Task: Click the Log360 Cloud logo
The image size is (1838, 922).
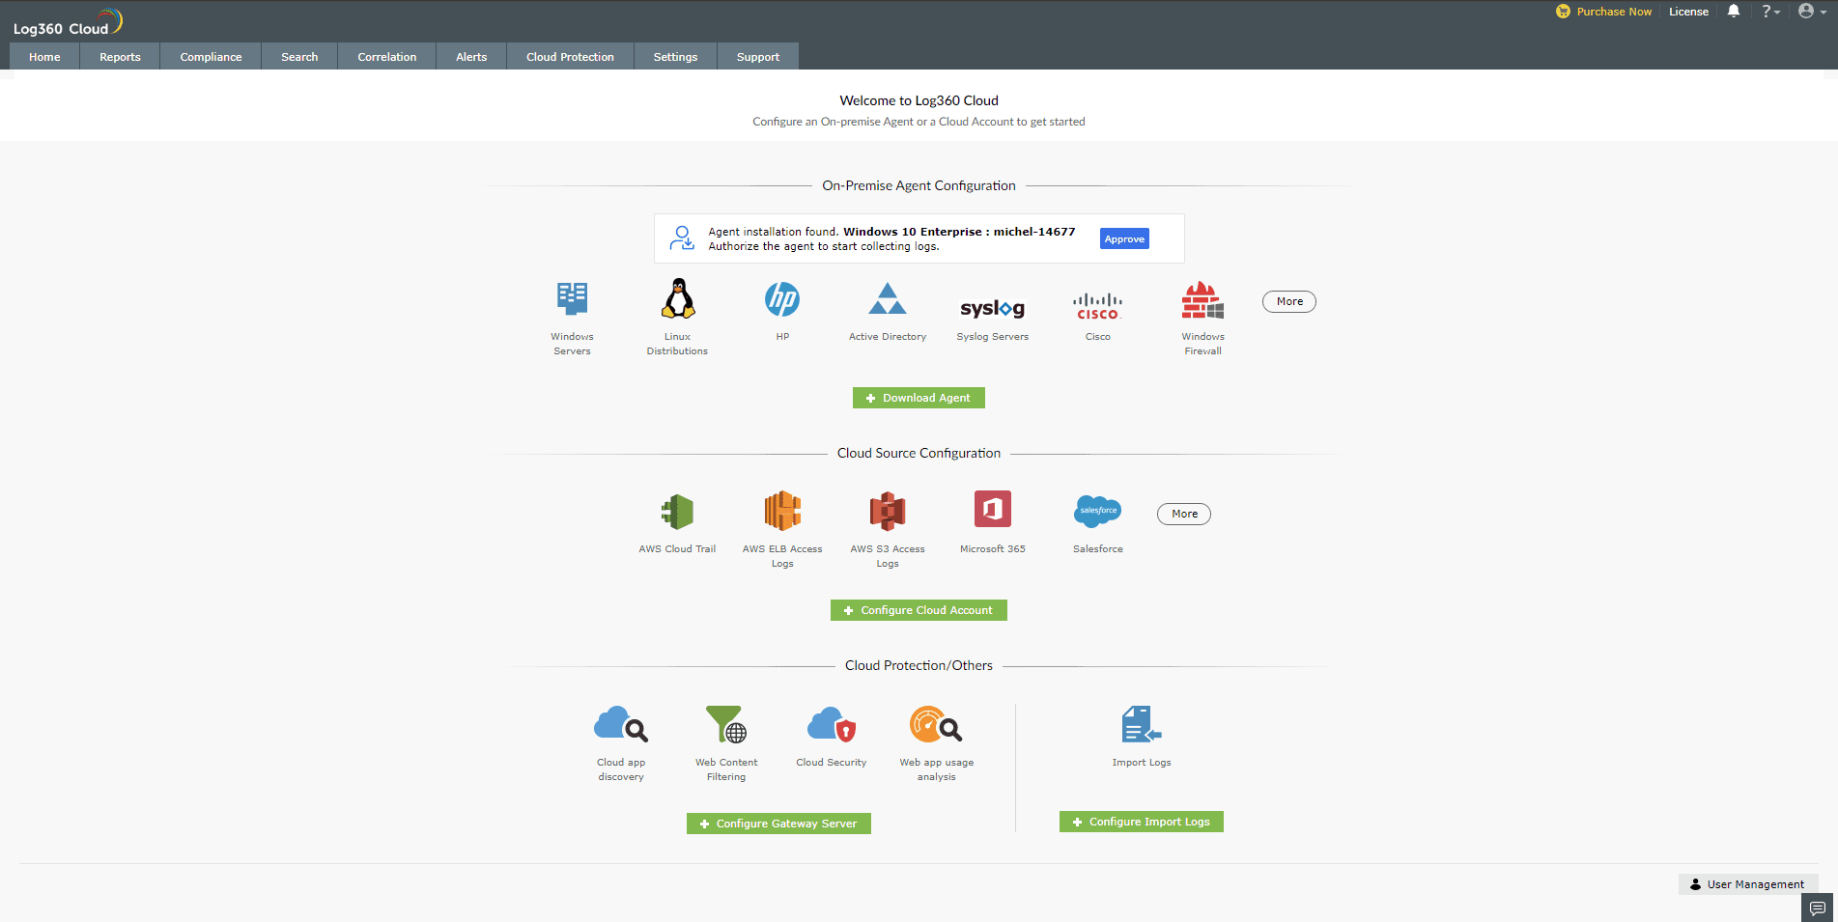Action: [x=69, y=22]
